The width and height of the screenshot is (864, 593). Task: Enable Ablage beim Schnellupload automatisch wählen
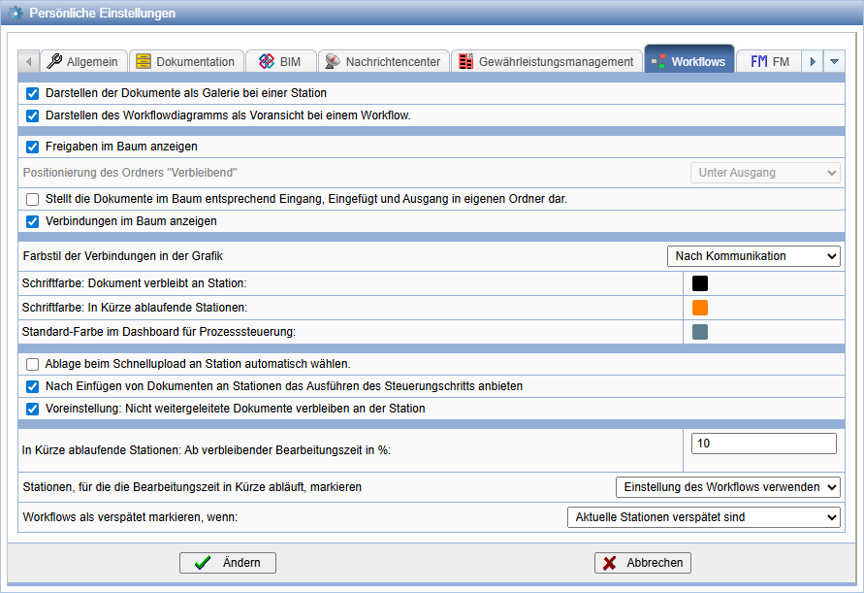(x=33, y=364)
